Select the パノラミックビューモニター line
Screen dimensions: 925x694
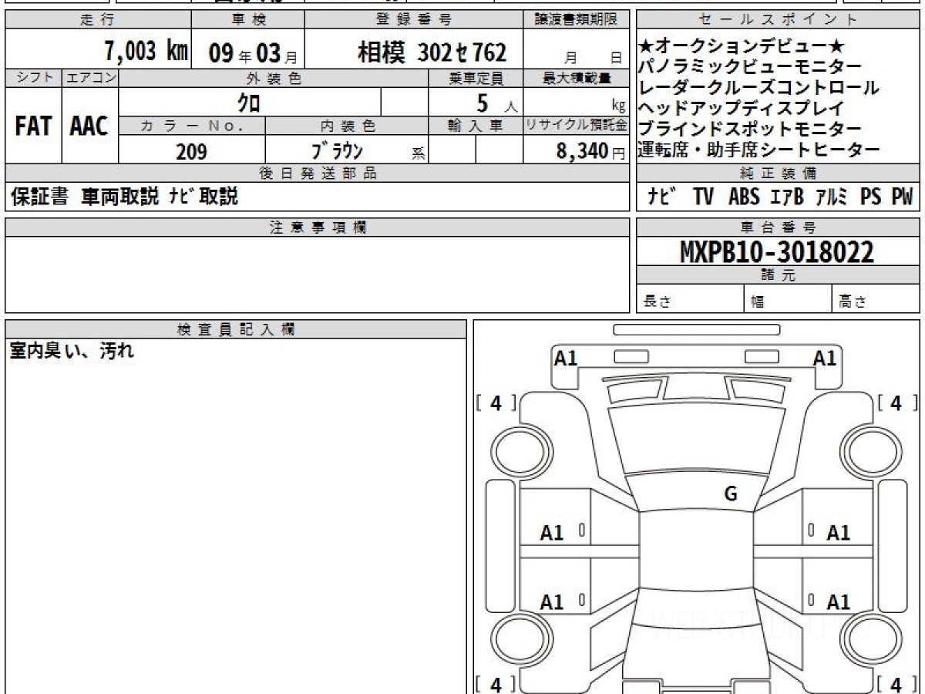(x=751, y=68)
